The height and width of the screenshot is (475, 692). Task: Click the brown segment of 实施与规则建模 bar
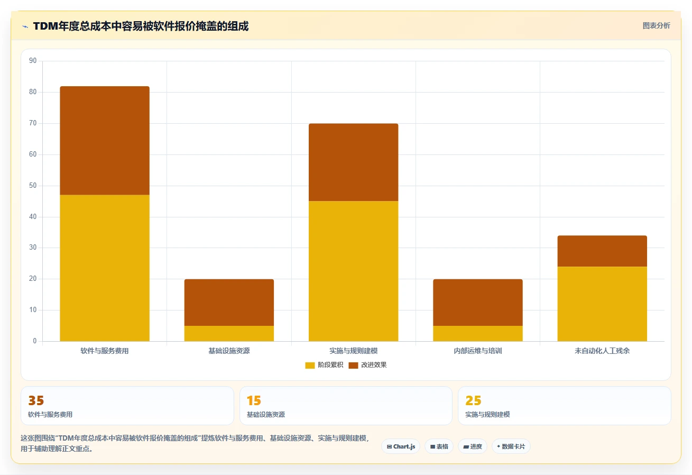(354, 162)
